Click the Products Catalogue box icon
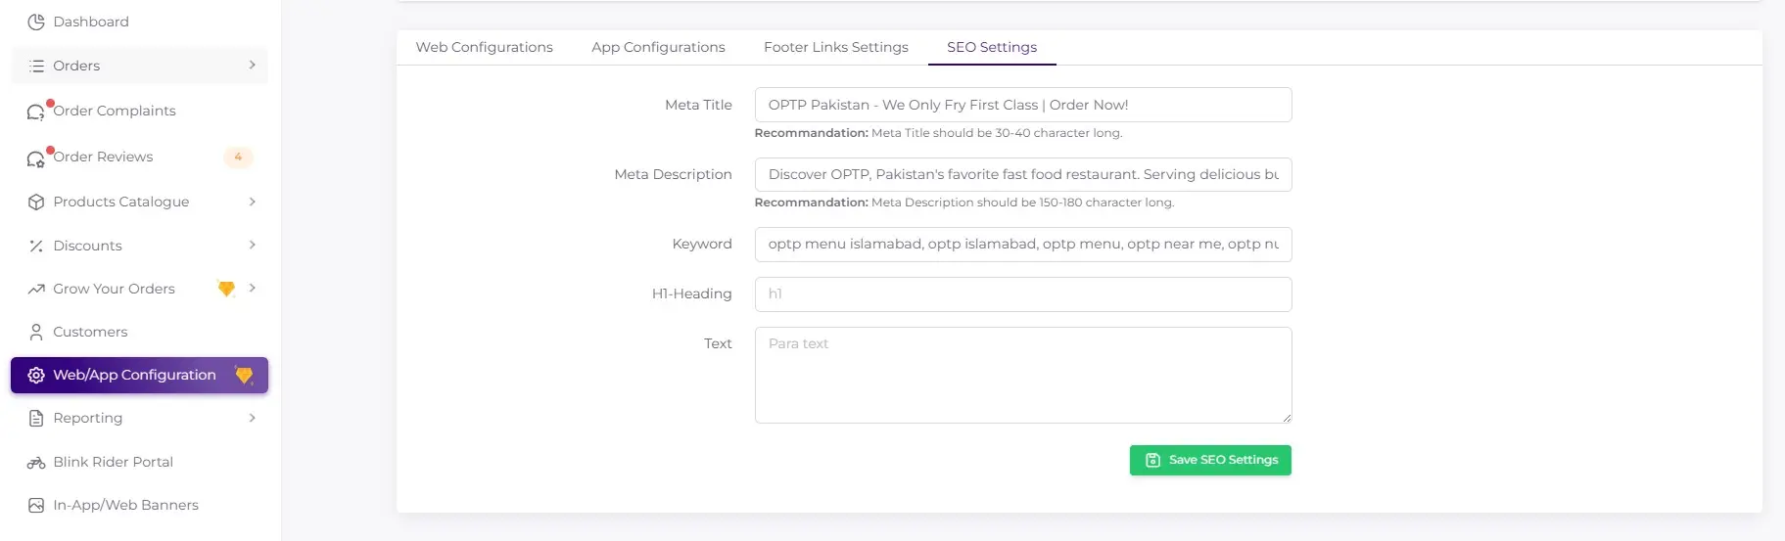The image size is (1785, 541). point(36,202)
